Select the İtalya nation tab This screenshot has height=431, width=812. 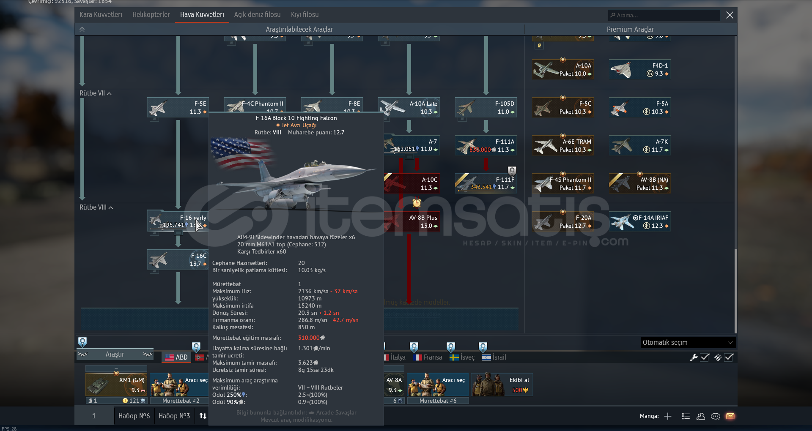pyautogui.click(x=395, y=357)
